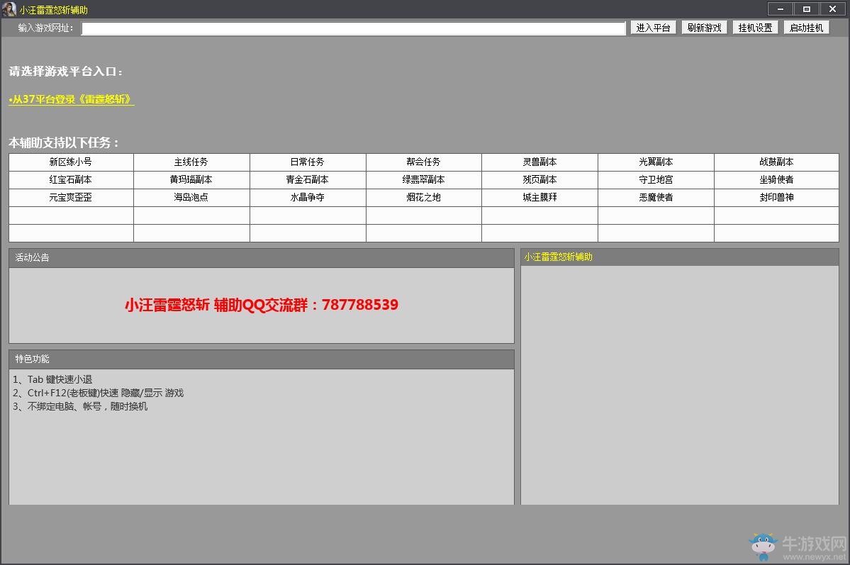This screenshot has width=850, height=565.
Task: Click the 请选择游戏平台入口 heading
Action: coord(66,72)
